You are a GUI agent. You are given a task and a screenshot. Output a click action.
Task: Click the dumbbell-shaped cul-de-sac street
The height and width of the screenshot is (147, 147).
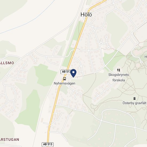[107, 42]
